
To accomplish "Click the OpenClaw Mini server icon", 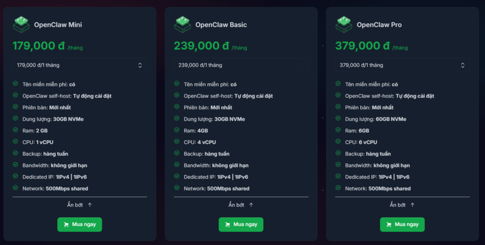I will click(21, 25).
